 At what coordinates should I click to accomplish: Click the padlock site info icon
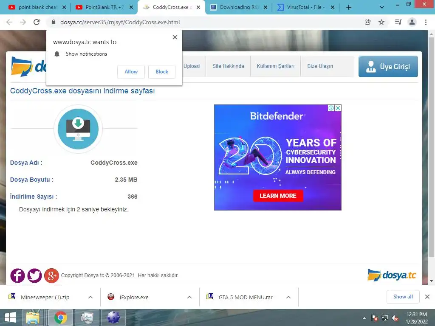click(54, 22)
